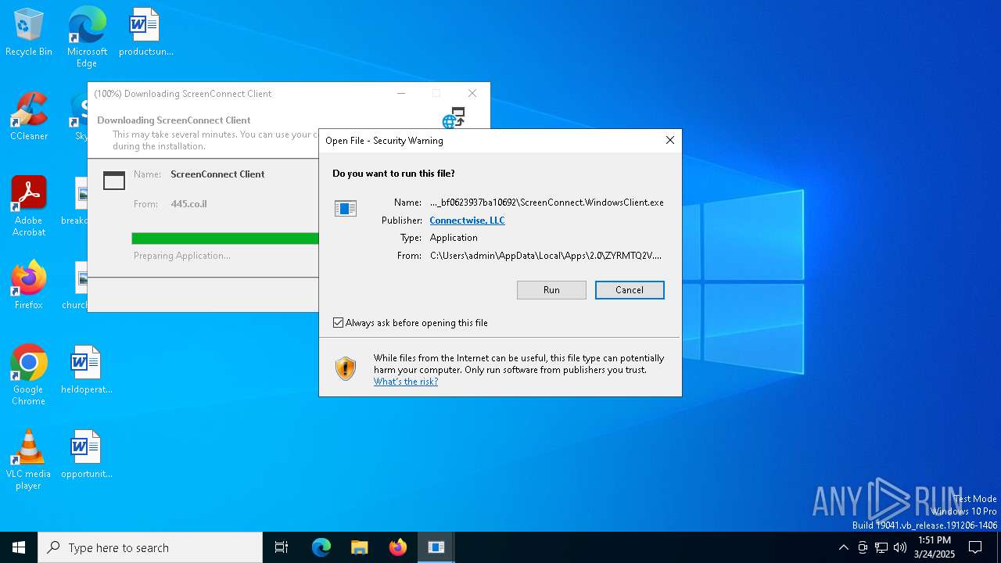Open the Windows Start menu
1001x563 pixels.
[19, 547]
